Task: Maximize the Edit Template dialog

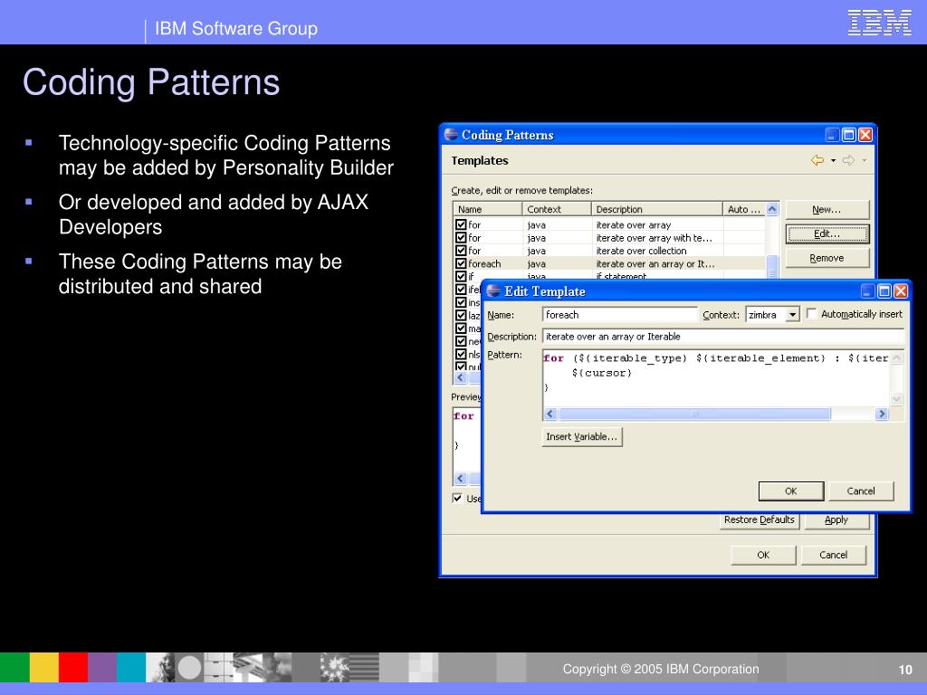Action: coord(884,290)
